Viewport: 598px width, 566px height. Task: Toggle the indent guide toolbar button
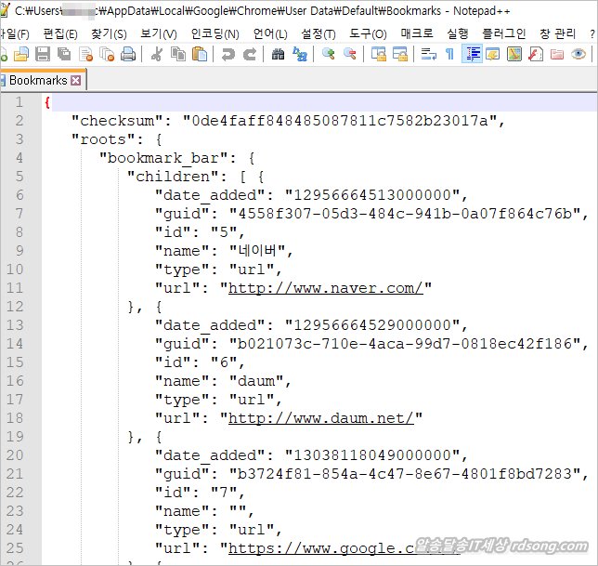[x=473, y=54]
